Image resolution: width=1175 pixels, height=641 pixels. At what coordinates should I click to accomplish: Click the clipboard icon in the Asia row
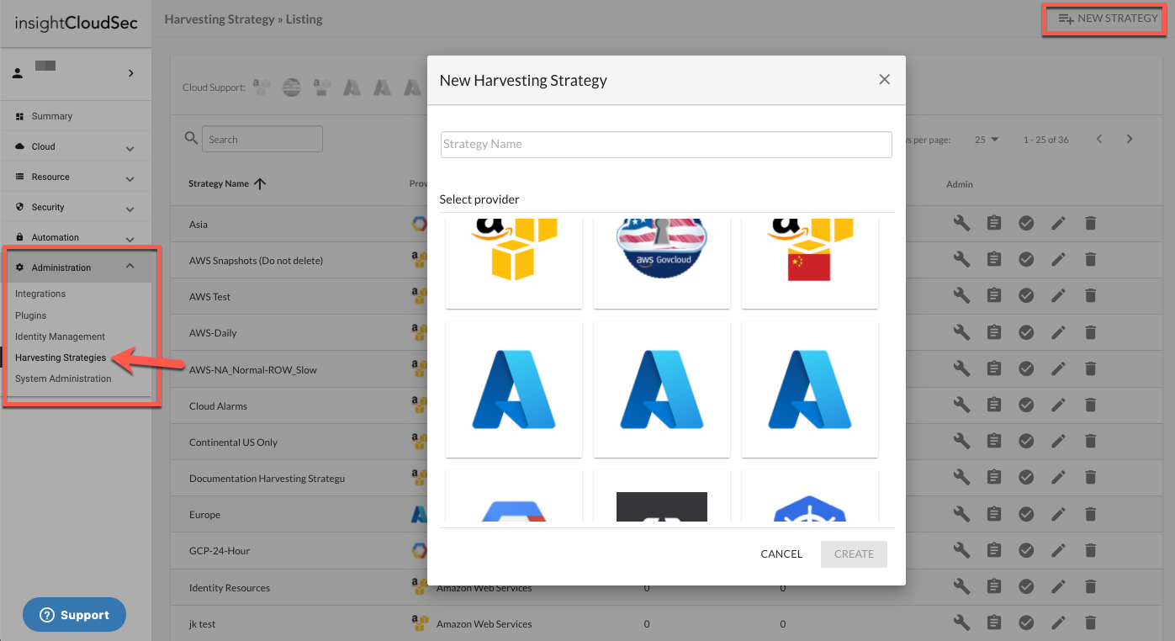point(993,223)
